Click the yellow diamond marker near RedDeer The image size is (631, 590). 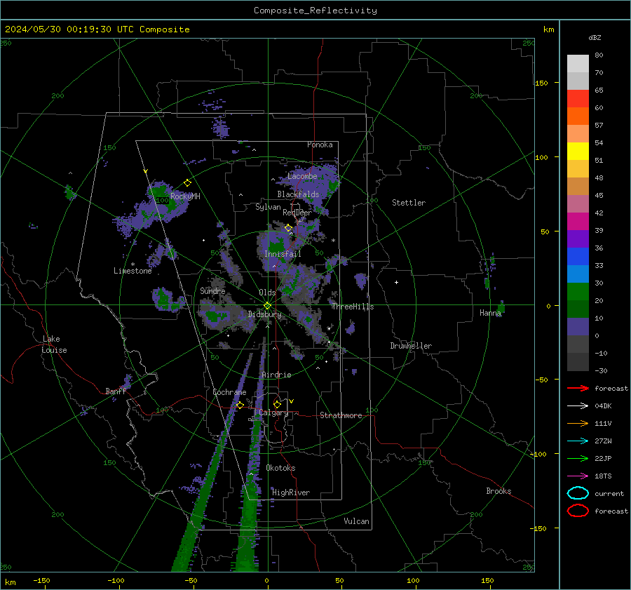click(288, 228)
